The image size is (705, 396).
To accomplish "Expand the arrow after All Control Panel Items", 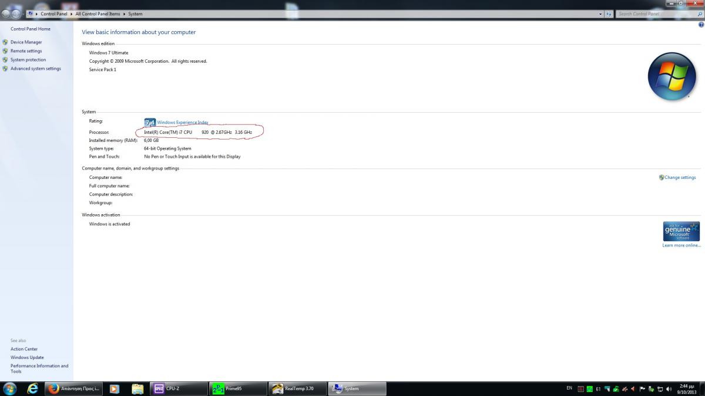I will 124,13.
